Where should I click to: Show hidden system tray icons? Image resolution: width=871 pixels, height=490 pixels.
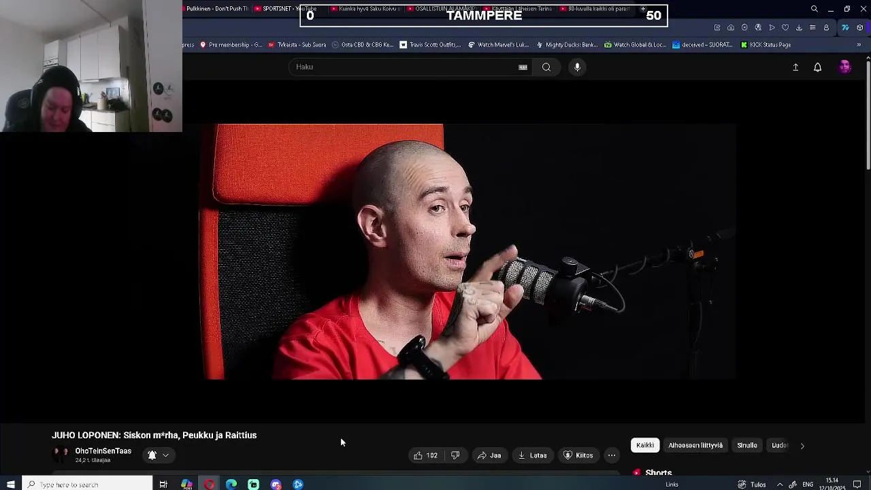point(780,485)
